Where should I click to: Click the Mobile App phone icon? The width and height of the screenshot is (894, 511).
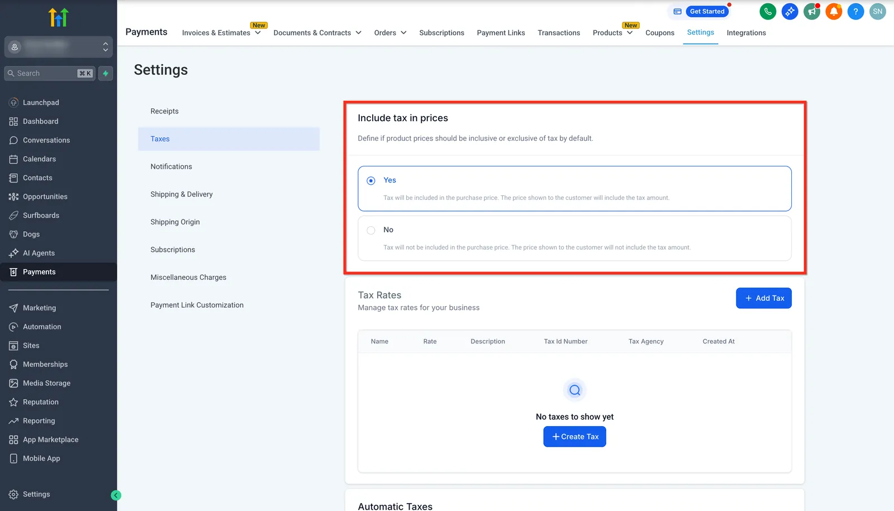point(13,459)
